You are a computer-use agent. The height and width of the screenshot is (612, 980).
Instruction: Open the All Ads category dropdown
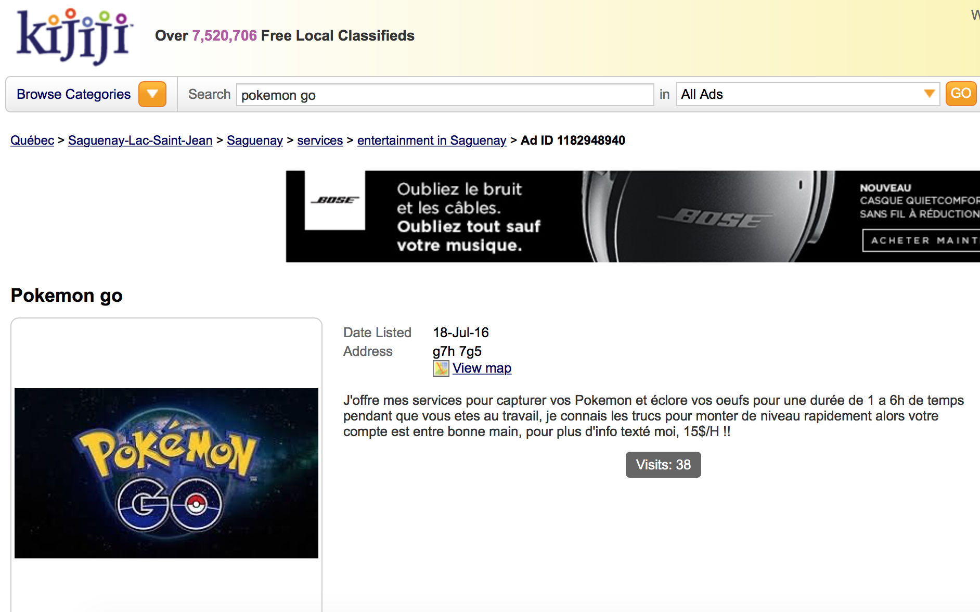[808, 94]
